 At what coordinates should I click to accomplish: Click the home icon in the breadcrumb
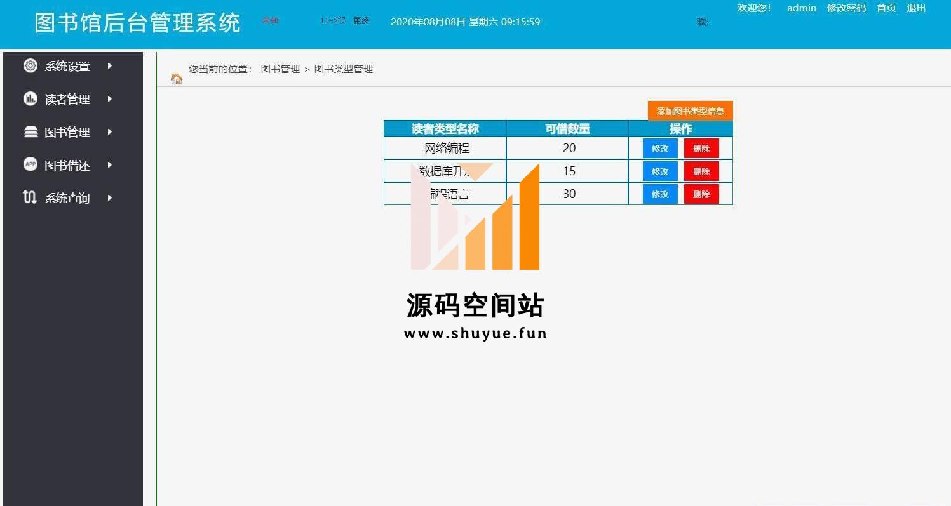click(177, 79)
